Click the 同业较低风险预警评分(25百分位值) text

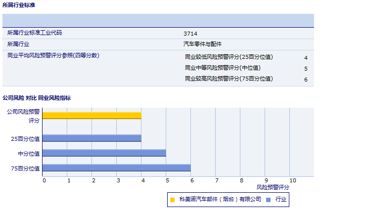point(229,57)
